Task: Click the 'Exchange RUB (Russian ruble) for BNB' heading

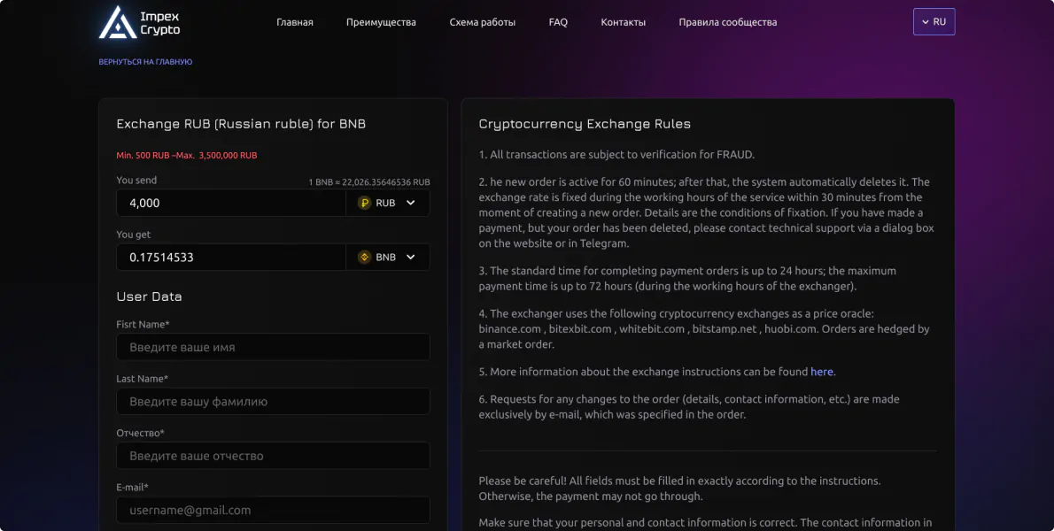Action: (x=241, y=124)
